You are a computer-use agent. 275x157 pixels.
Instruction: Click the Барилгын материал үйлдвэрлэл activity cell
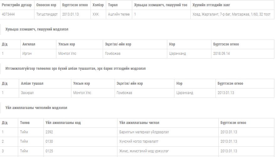point(144,132)
